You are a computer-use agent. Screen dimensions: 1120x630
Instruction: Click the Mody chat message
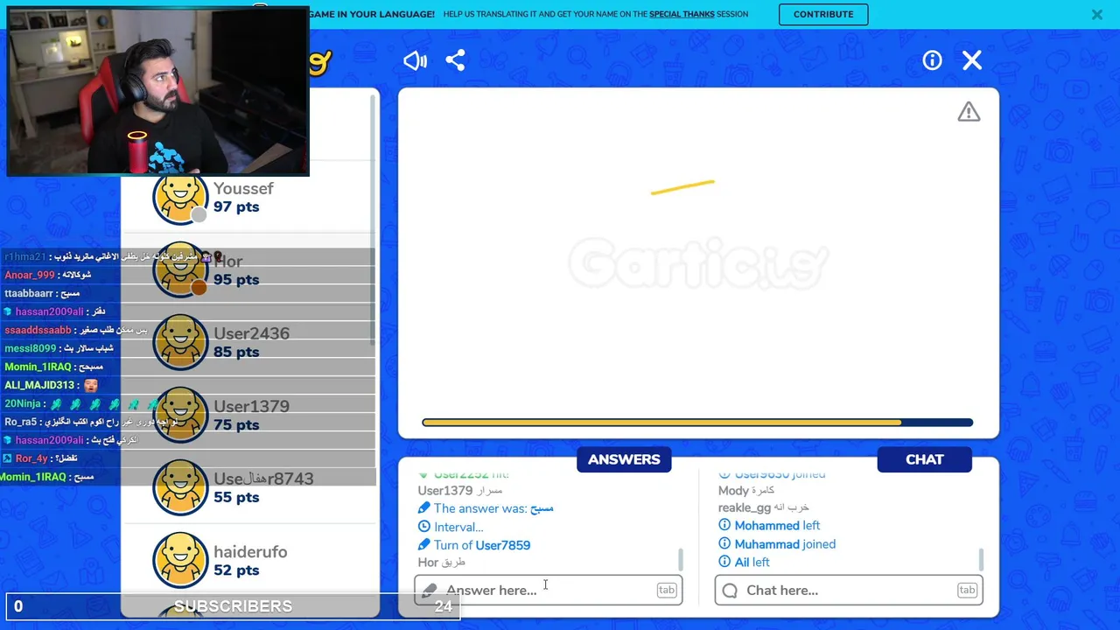[x=747, y=491]
